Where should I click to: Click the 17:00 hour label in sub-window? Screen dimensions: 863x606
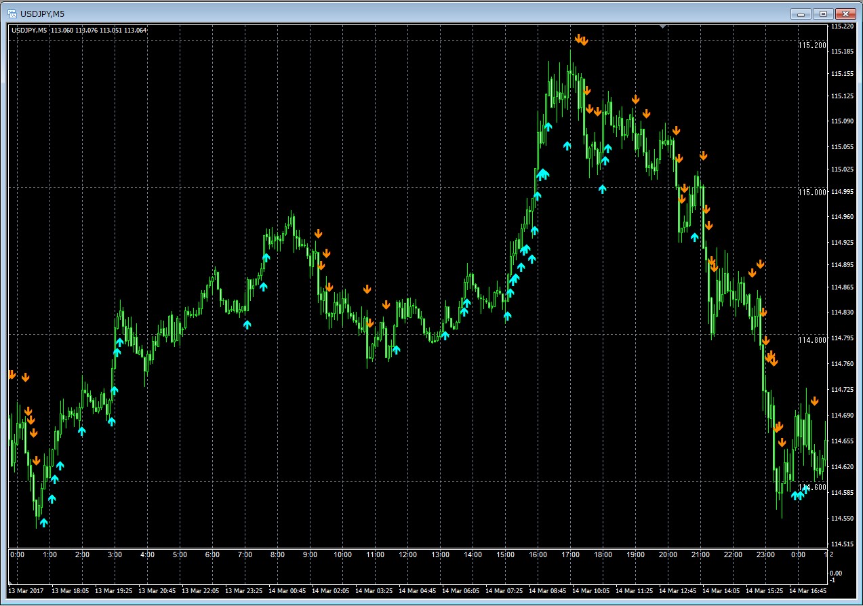570,554
